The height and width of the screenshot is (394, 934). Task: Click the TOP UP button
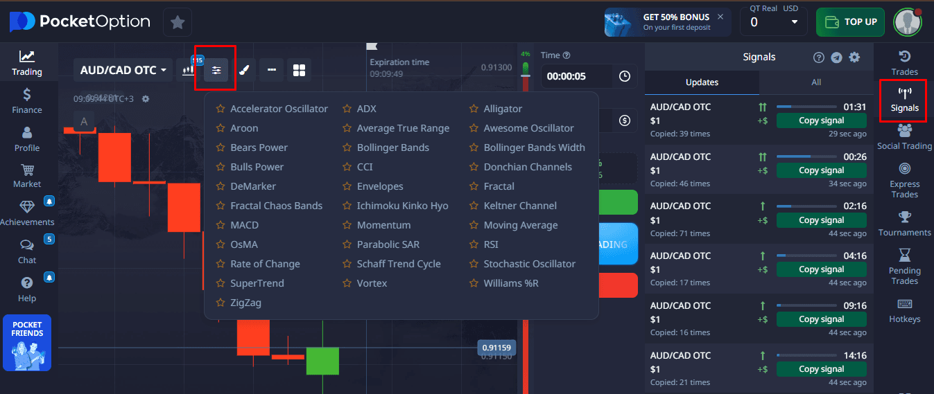click(x=850, y=22)
